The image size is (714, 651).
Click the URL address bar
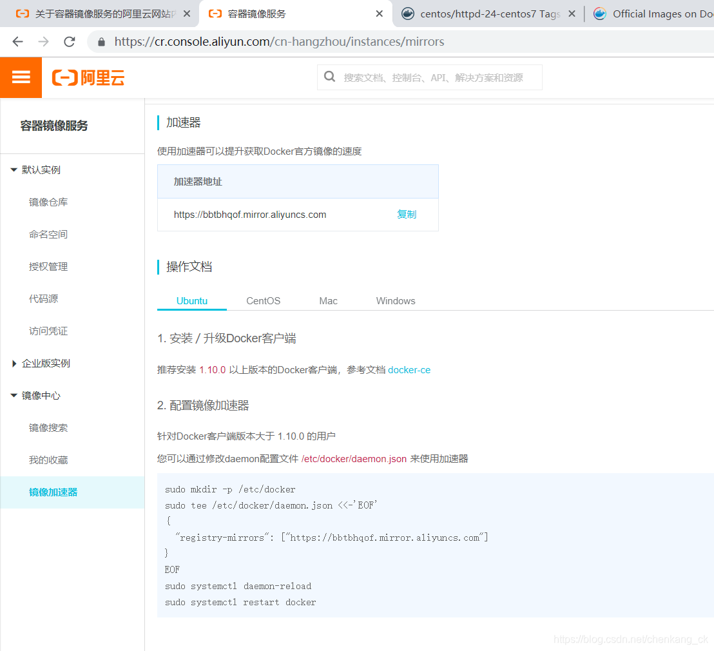click(401, 42)
